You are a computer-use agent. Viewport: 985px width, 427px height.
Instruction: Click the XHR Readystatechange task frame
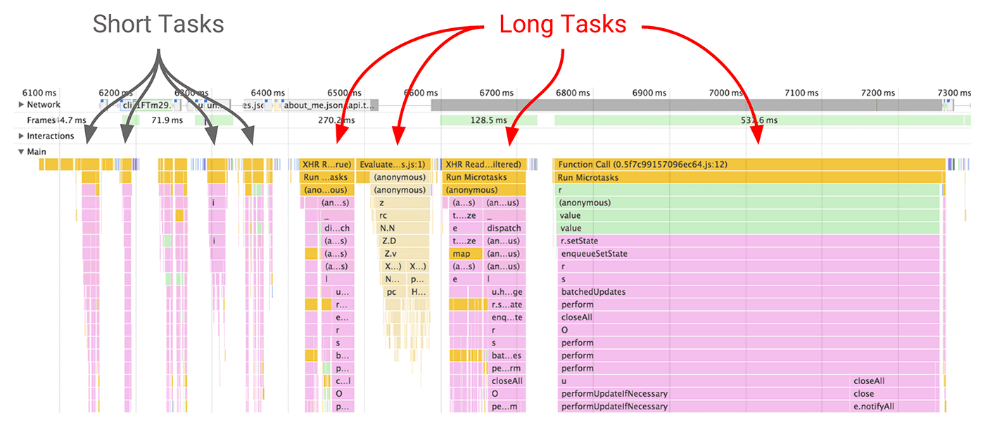coord(483,164)
